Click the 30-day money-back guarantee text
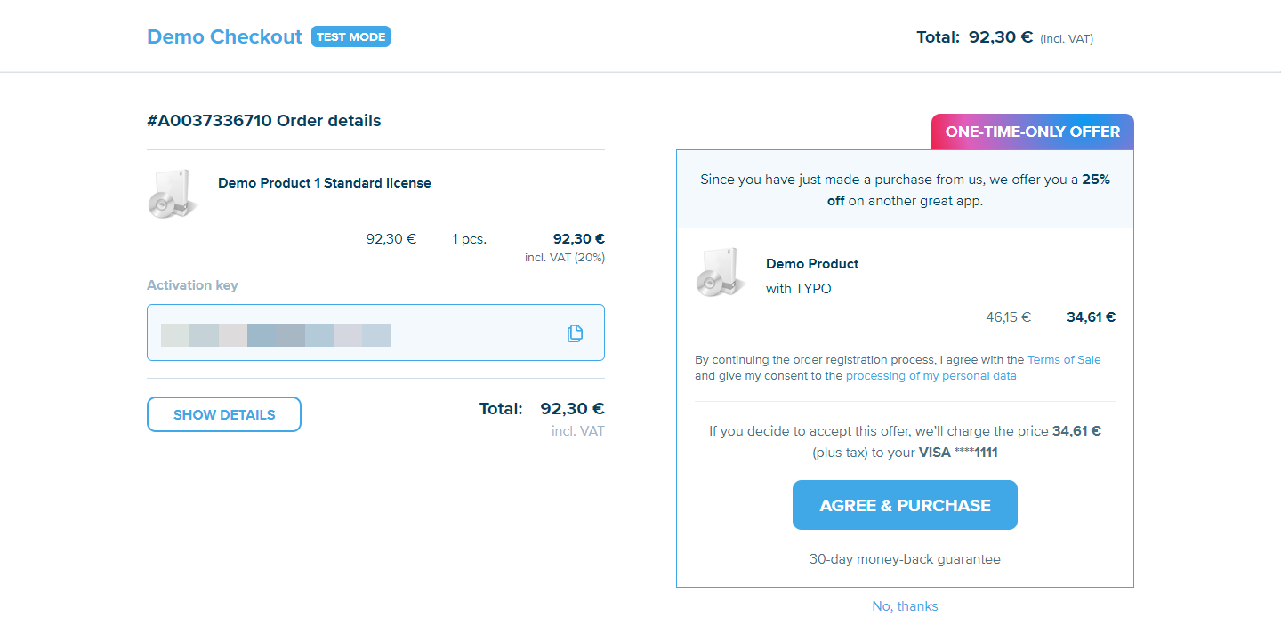 click(x=905, y=559)
